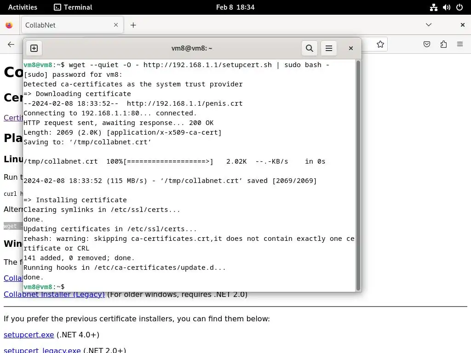
Task: Open the clock showing Feb 8 18:34
Action: pos(235,7)
